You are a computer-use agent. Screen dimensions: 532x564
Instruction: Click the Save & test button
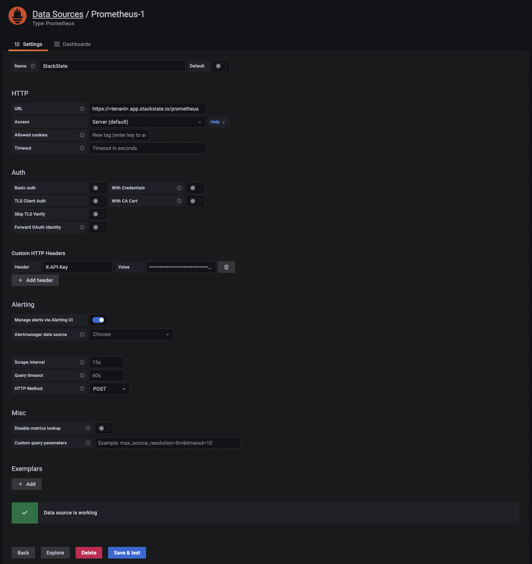(127, 552)
